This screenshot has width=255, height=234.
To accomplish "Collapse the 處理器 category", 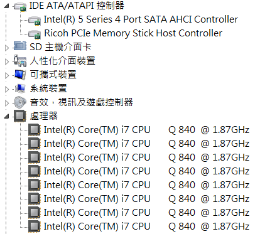I will [7, 116].
